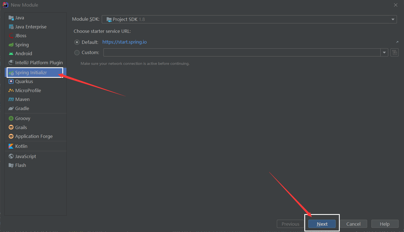
Task: Pick Android from the list
Action: click(x=36, y=54)
